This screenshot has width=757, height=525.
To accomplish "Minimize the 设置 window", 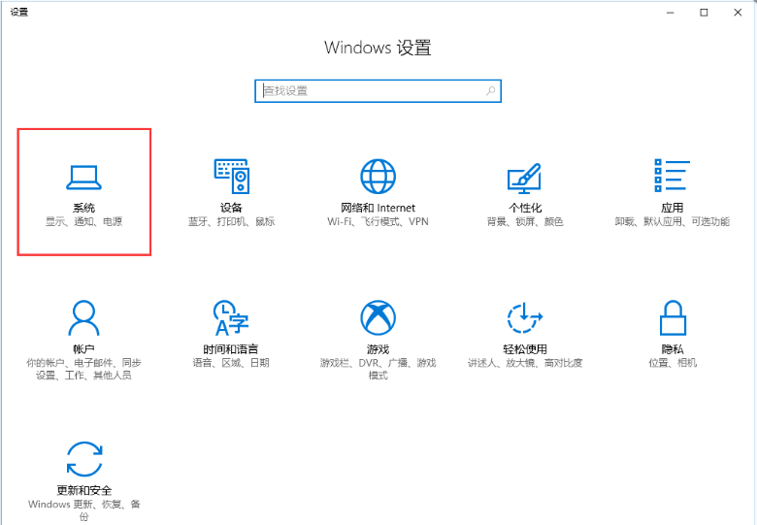I will (x=671, y=12).
